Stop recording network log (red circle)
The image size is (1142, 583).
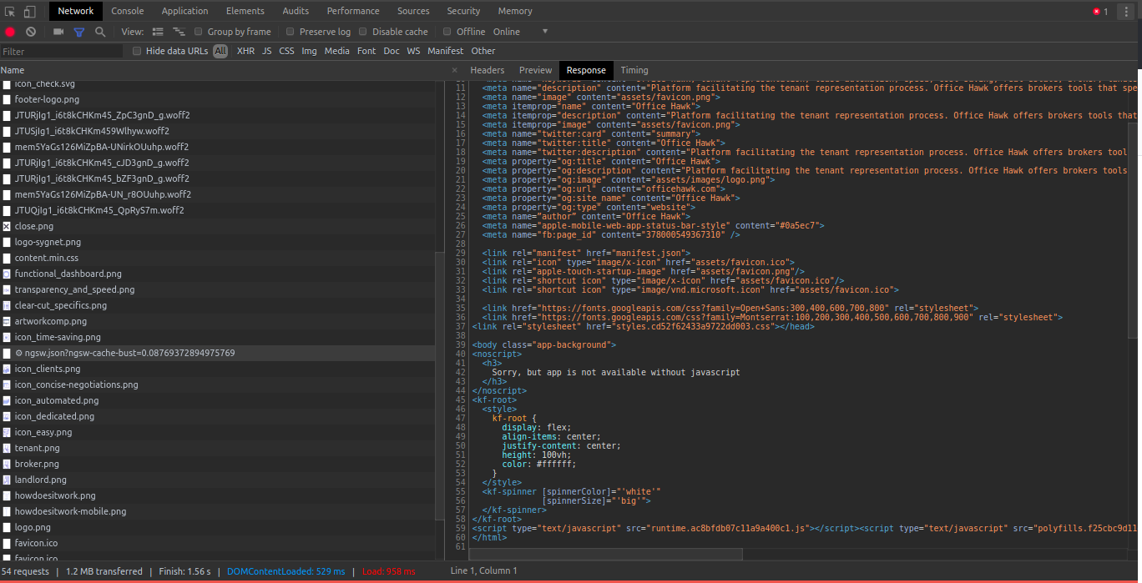click(x=10, y=32)
